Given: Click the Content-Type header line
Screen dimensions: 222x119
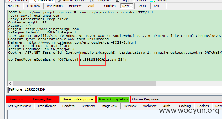Looking at the screenshot, I should pos(58,39).
